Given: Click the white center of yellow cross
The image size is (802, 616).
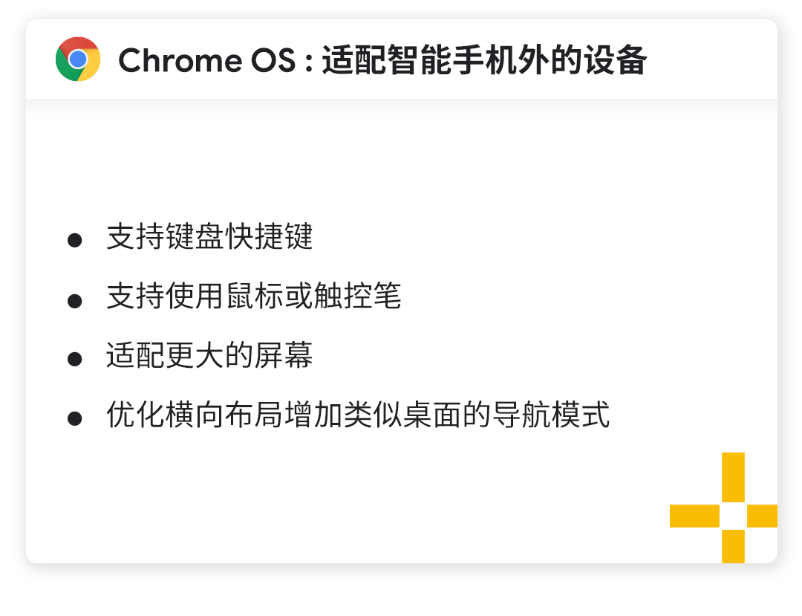Looking at the screenshot, I should 733,516.
